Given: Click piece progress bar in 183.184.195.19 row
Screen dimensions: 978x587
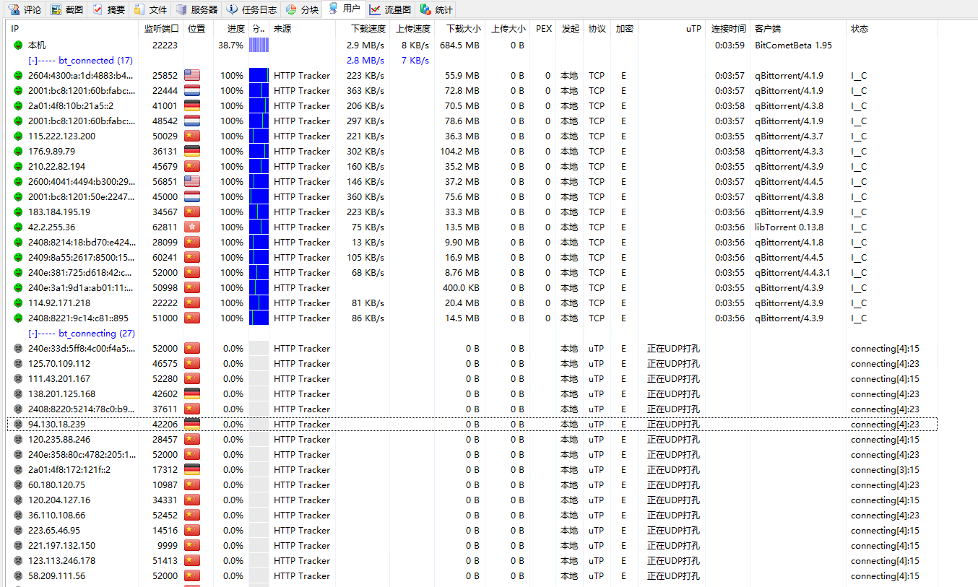Looking at the screenshot, I should pyautogui.click(x=259, y=212).
